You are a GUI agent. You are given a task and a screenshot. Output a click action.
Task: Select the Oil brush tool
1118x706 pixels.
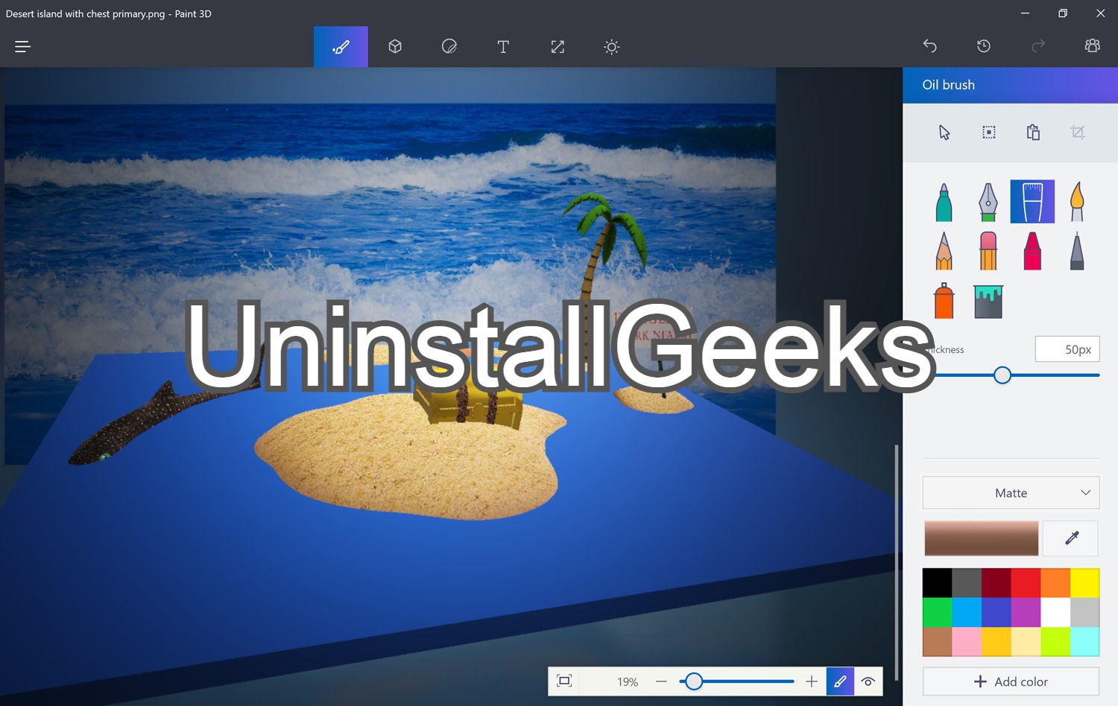click(1032, 202)
